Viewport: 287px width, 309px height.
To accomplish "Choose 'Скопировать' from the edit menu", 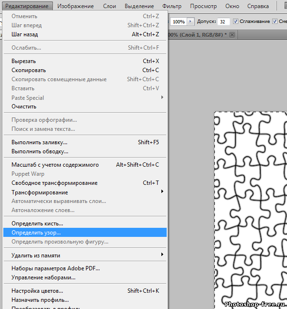I will pyautogui.click(x=29, y=70).
